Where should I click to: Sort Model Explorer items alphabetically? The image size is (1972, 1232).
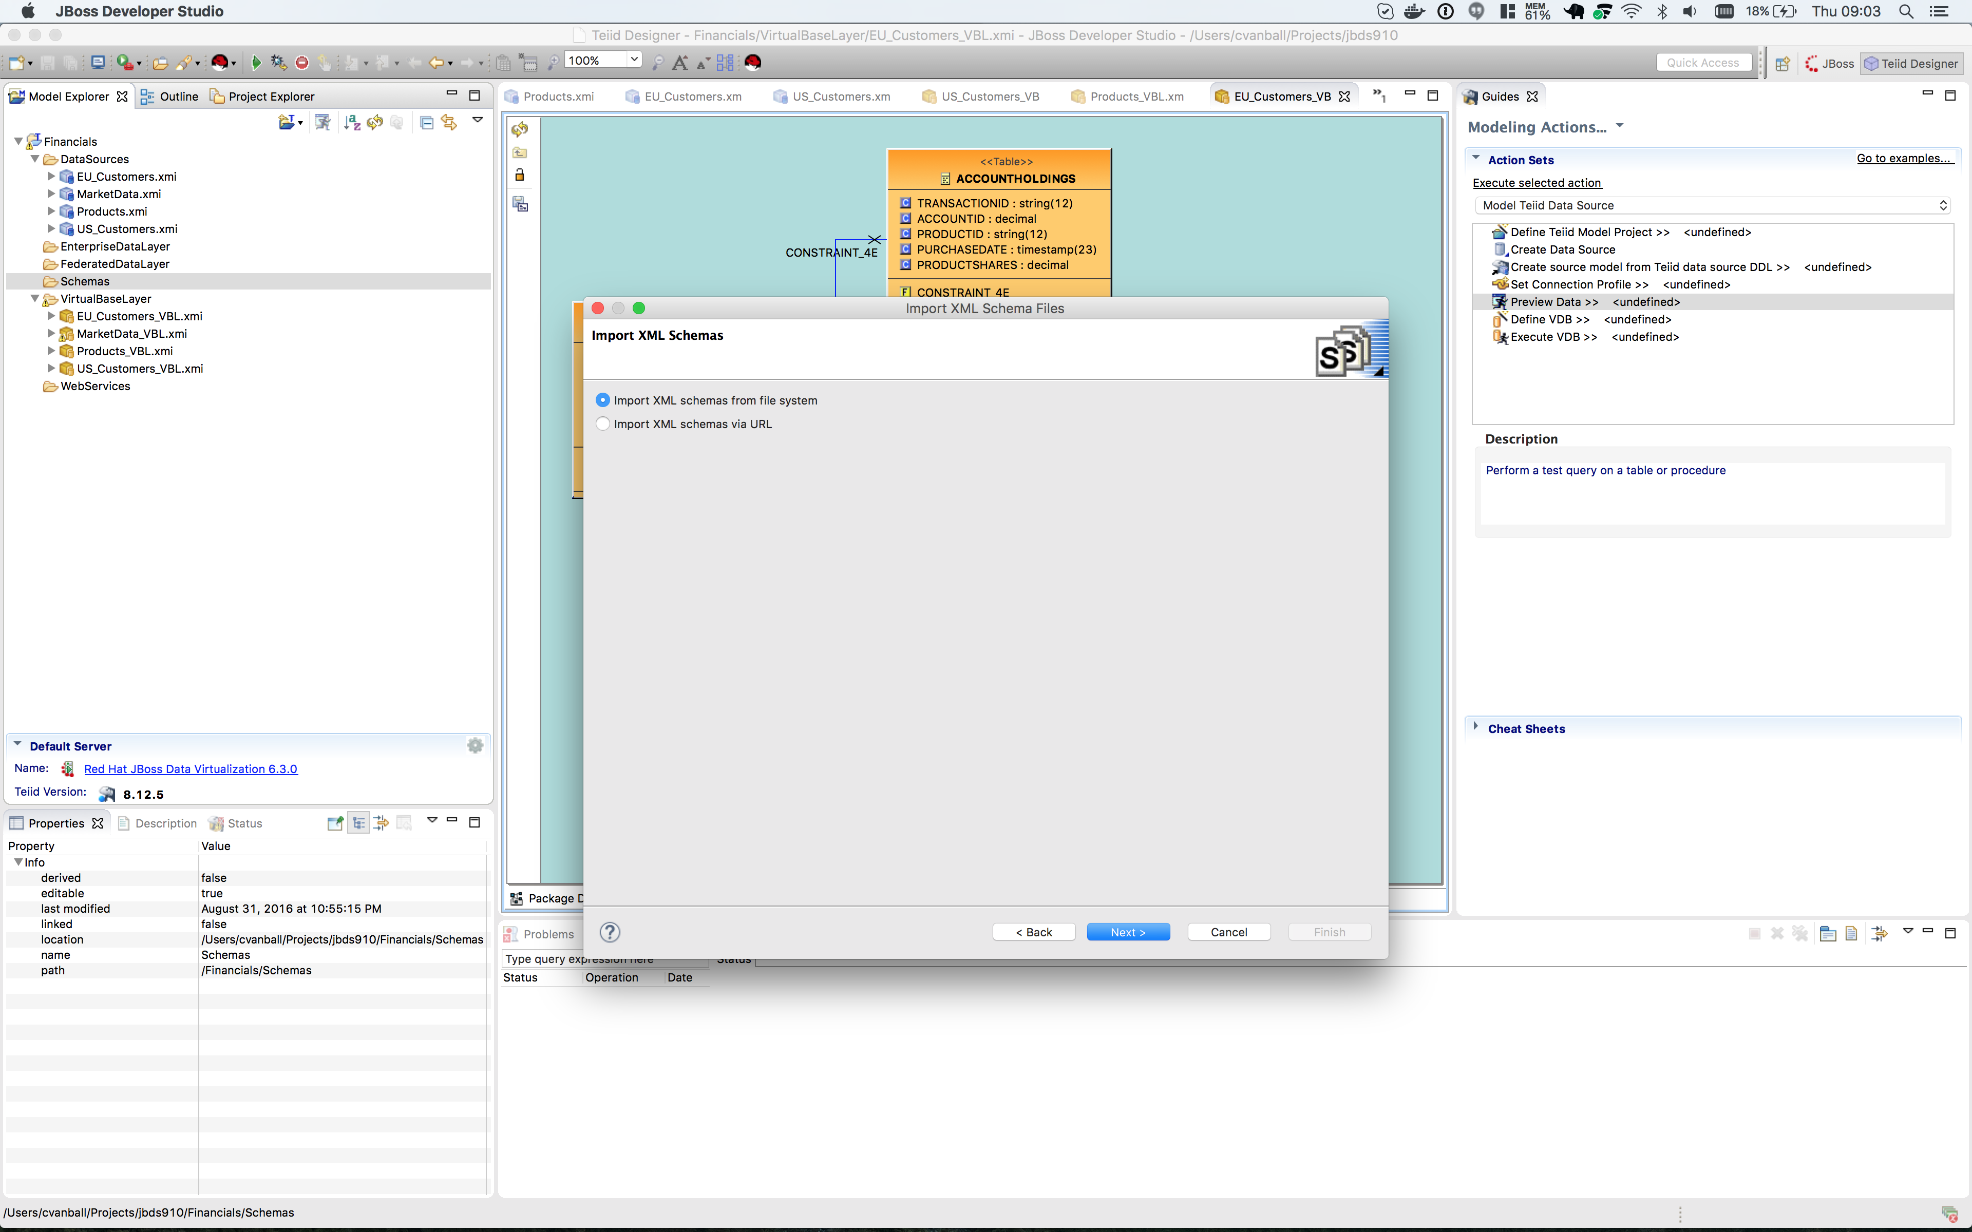pyautogui.click(x=352, y=122)
